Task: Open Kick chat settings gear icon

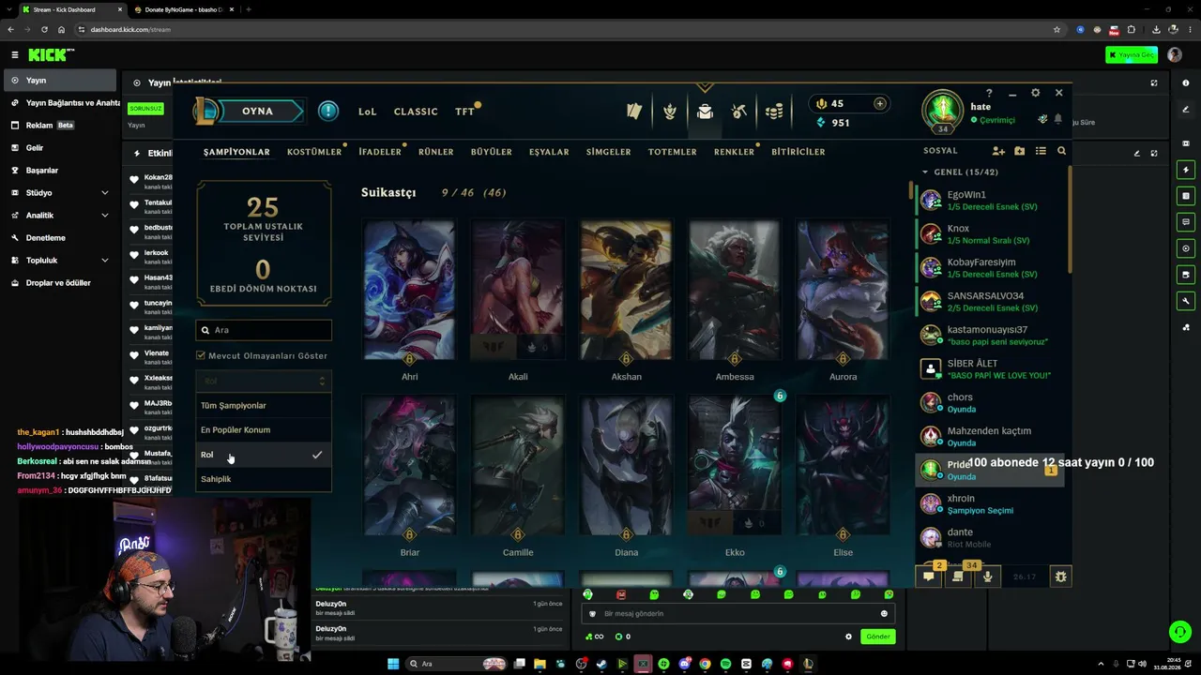Action: (849, 637)
